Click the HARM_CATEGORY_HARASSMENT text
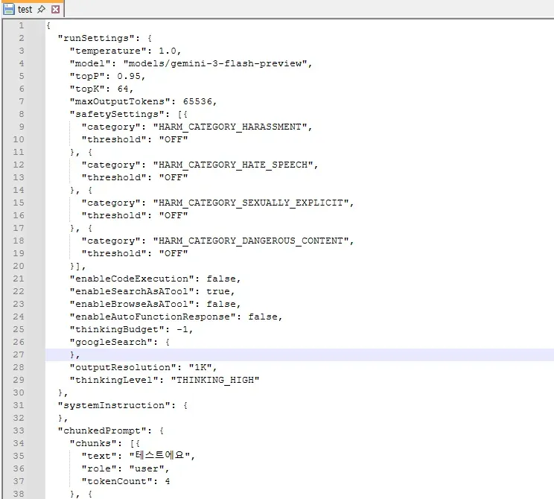 [x=230, y=127]
